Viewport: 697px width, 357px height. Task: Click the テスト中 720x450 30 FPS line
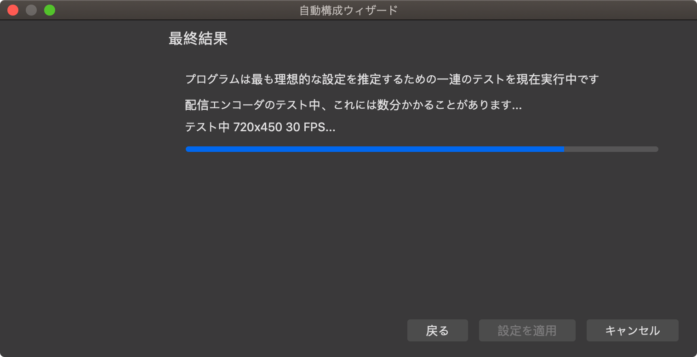pyautogui.click(x=260, y=127)
